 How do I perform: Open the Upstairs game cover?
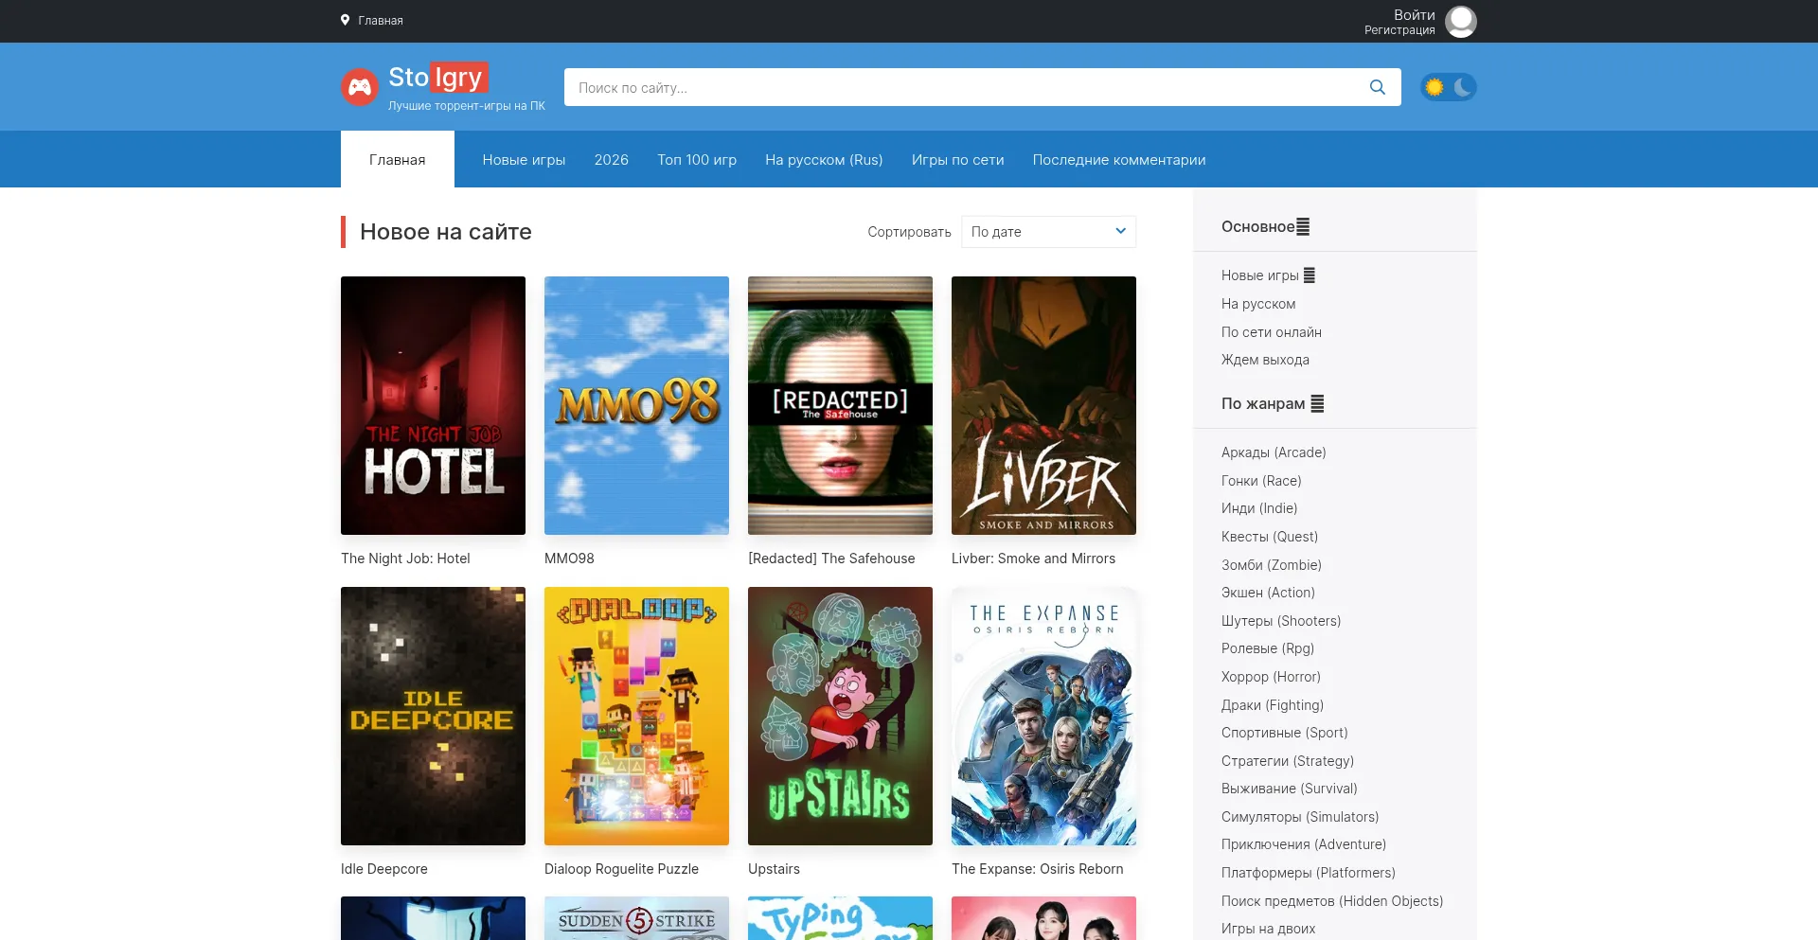point(840,716)
